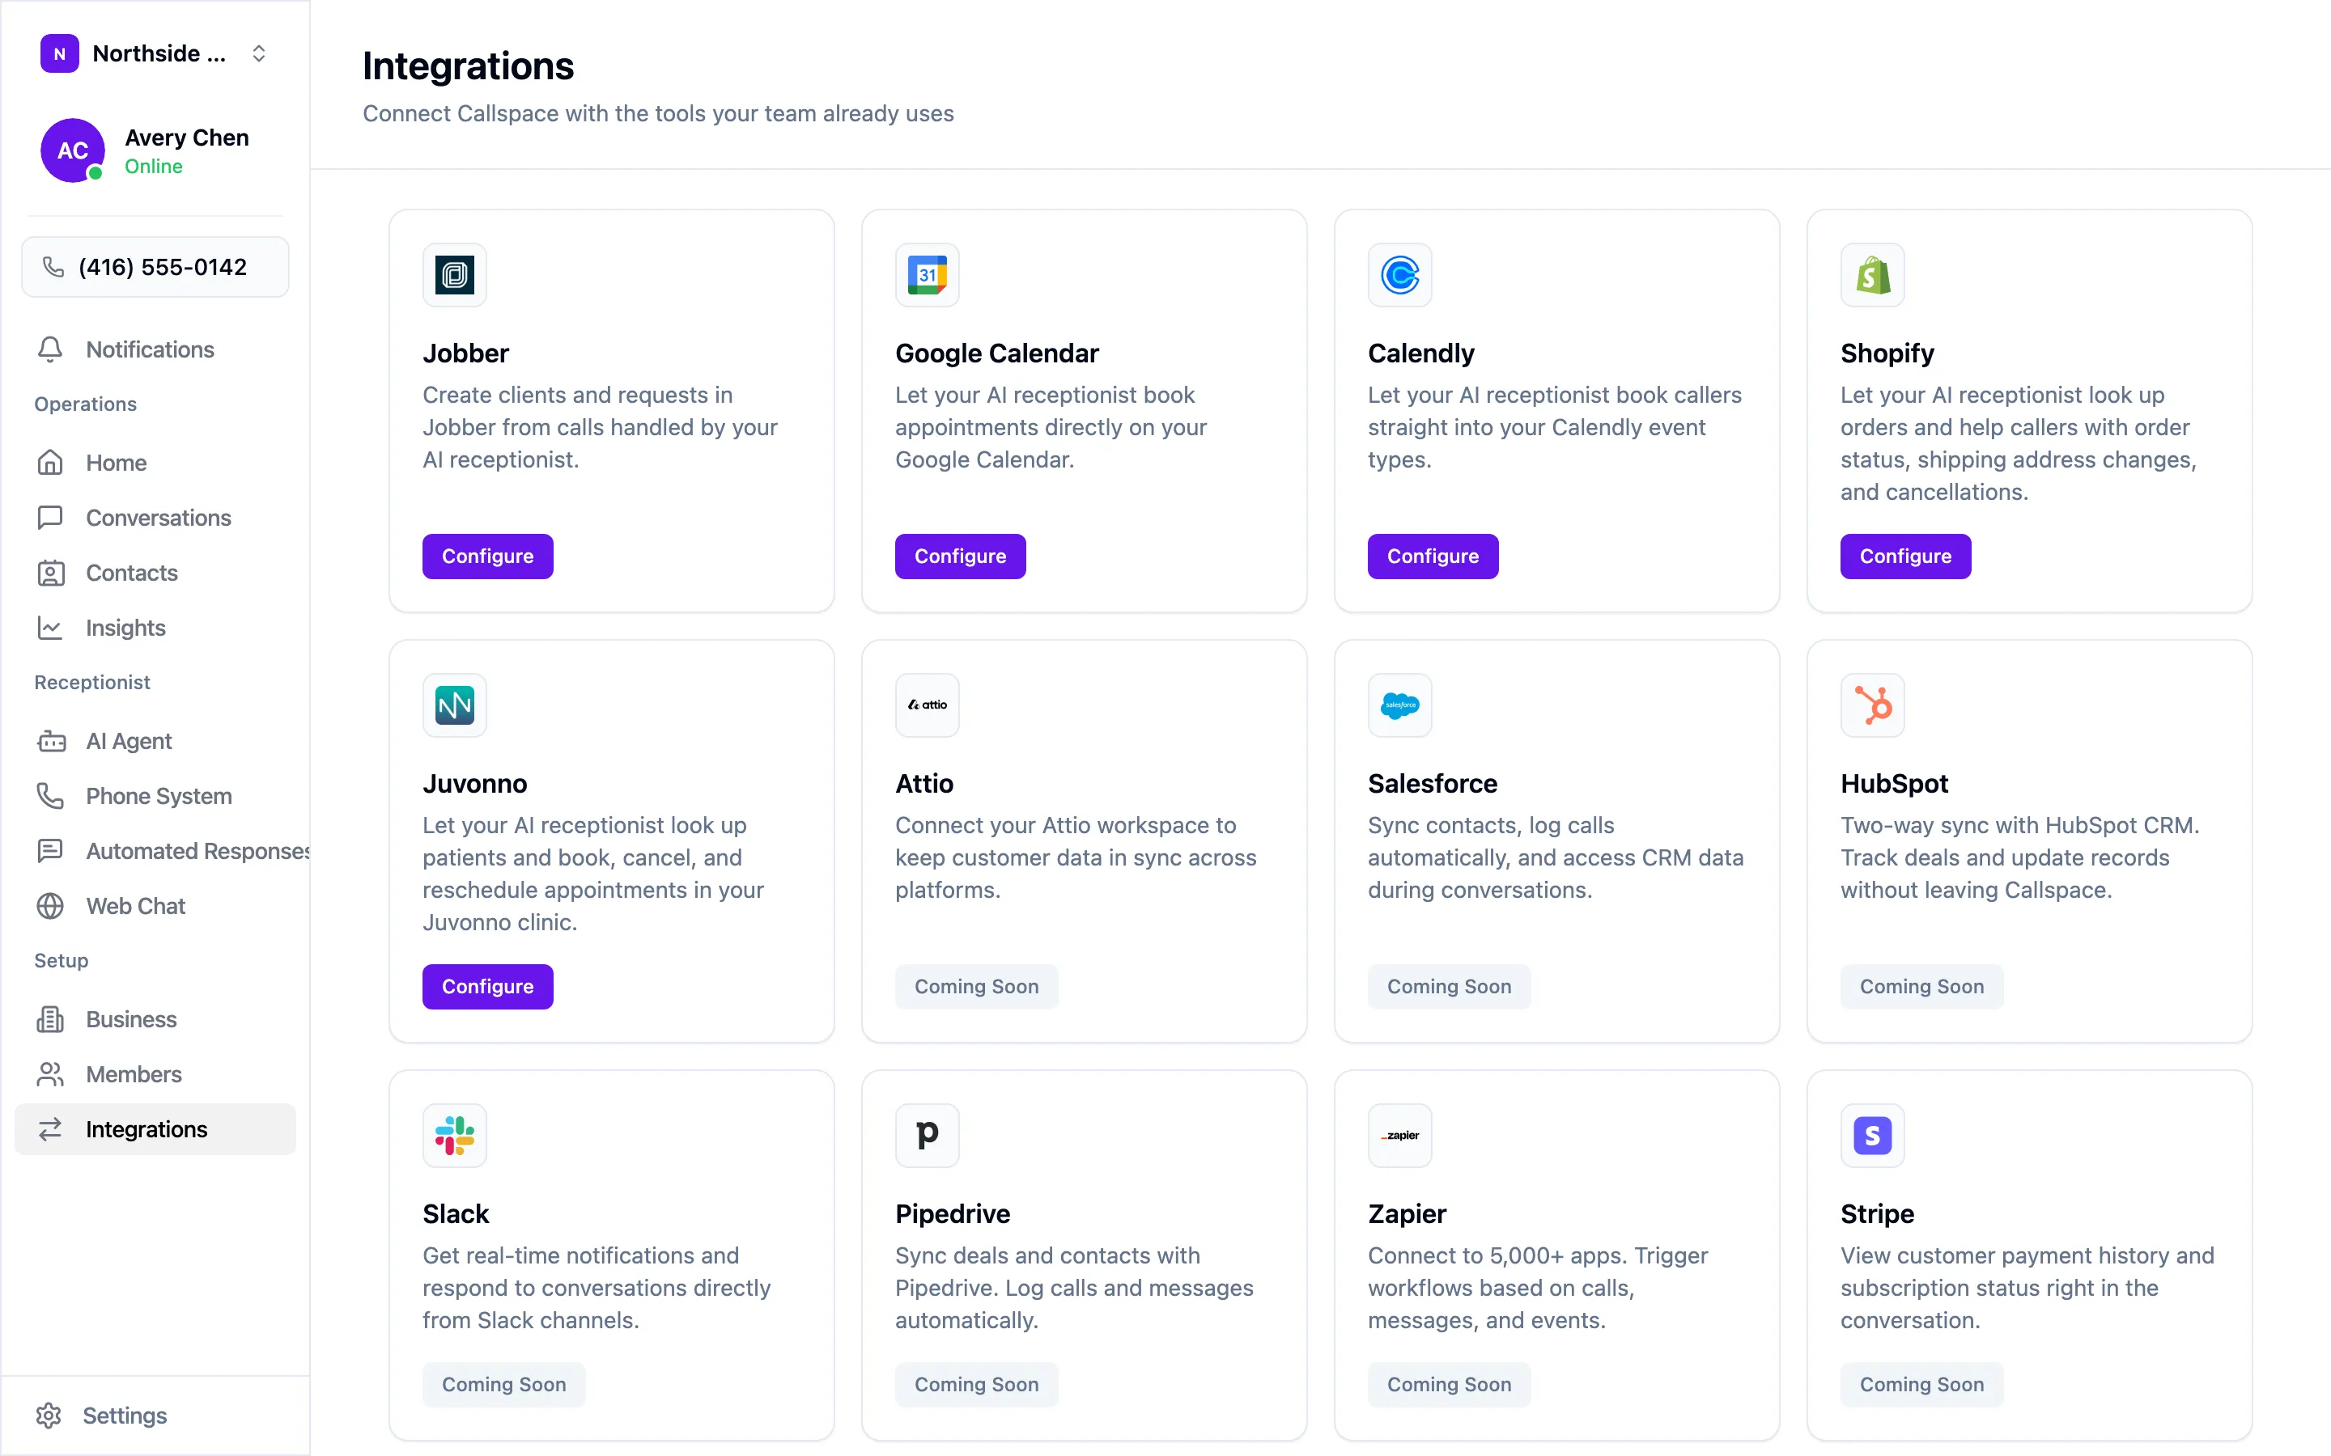The image size is (2331, 1456).
Task: Click the Google Calendar logo icon
Action: [927, 274]
